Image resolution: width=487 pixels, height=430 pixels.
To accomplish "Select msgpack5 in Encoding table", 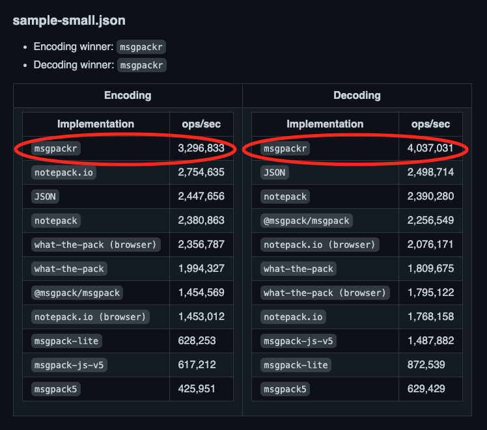I will (56, 389).
